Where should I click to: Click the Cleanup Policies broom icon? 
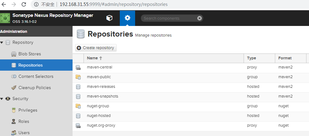13,88
